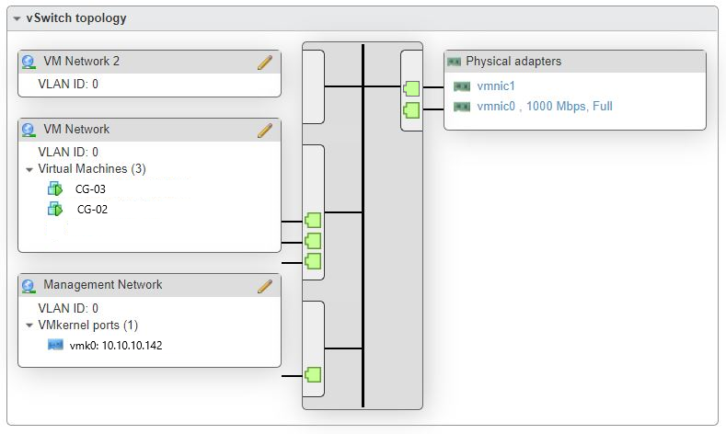This screenshot has width=726, height=434.
Task: Collapse the vSwitch topology section
Action: tap(17, 18)
